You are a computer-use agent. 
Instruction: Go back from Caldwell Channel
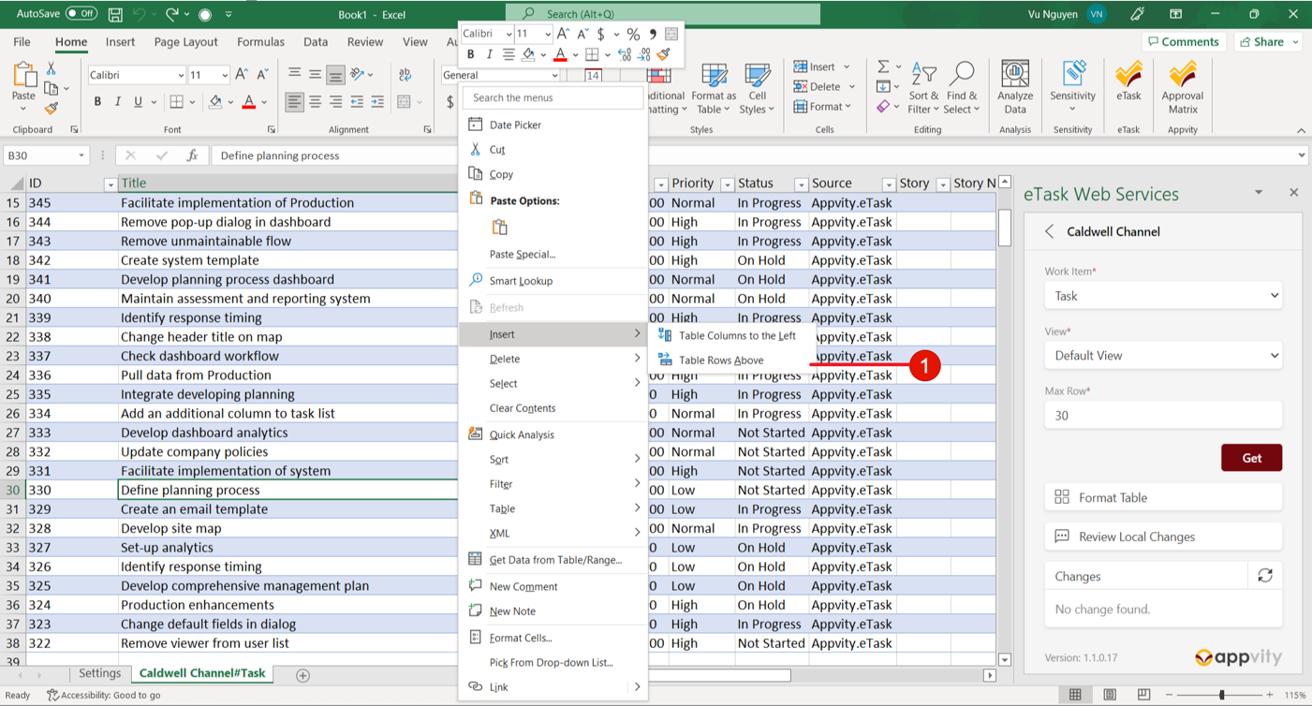[x=1050, y=231]
